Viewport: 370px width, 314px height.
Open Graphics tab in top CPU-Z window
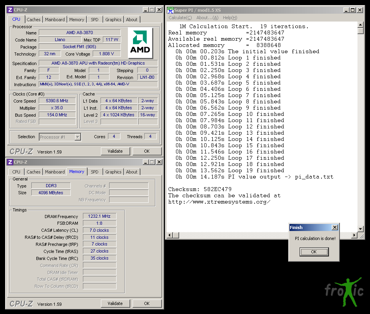tap(113, 20)
